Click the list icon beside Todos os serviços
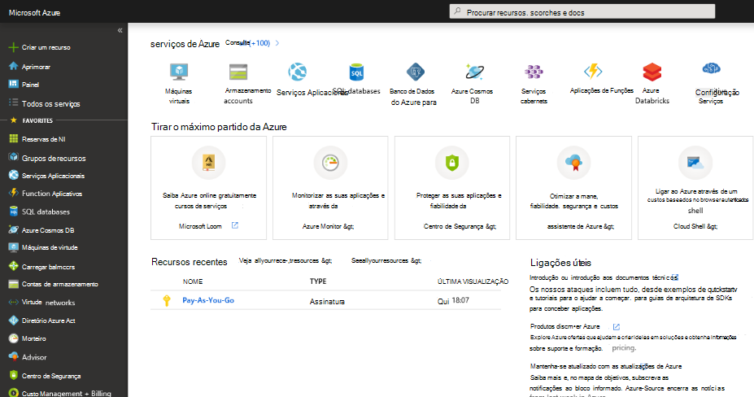754x397 pixels. [x=14, y=103]
